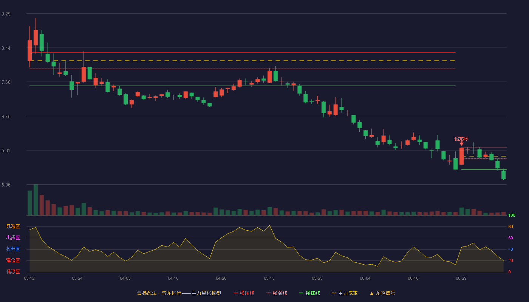Click the 8.44 price axis label
529x302 pixels.
point(6,48)
